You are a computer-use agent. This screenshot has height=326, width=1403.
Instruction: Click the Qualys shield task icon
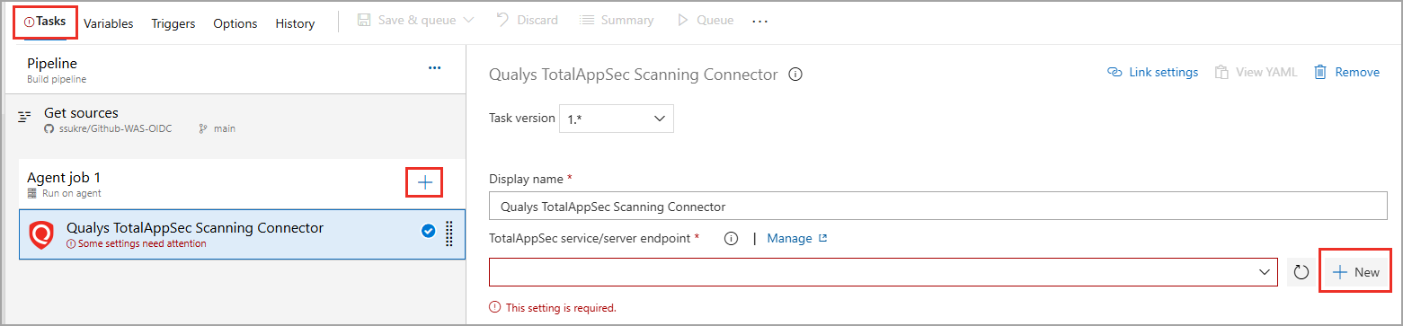click(x=41, y=234)
